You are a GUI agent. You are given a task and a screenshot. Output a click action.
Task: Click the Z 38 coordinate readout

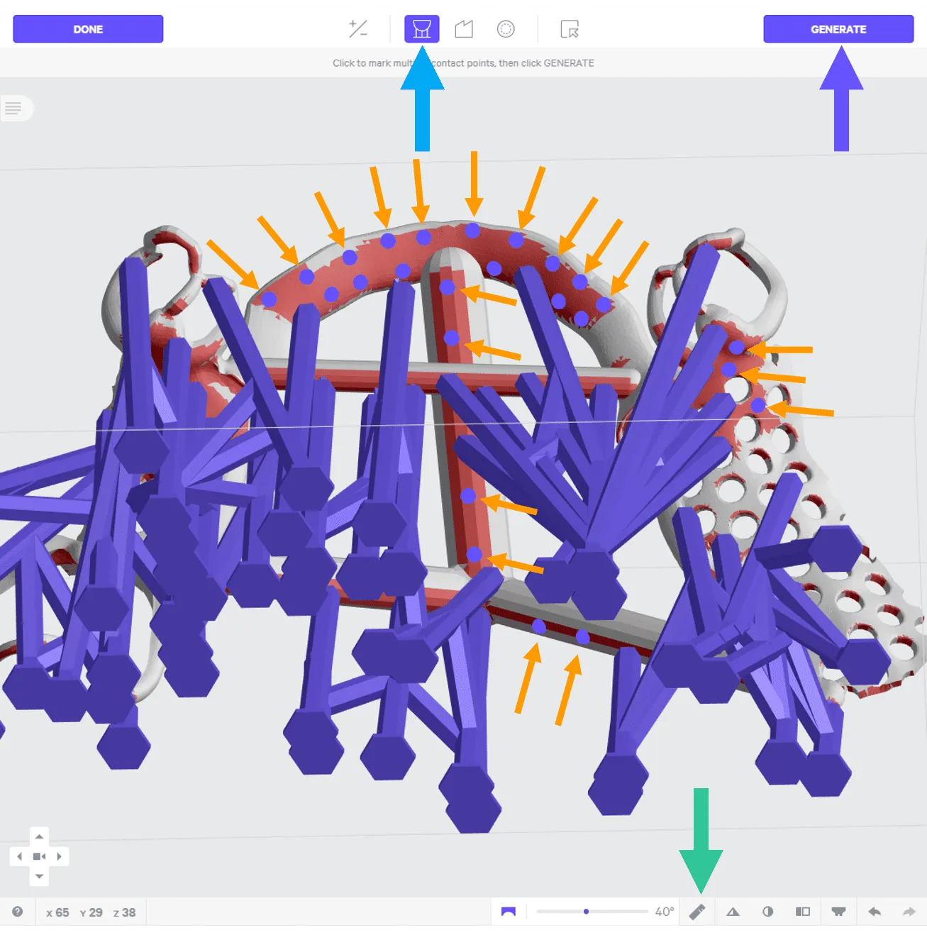pos(124,912)
